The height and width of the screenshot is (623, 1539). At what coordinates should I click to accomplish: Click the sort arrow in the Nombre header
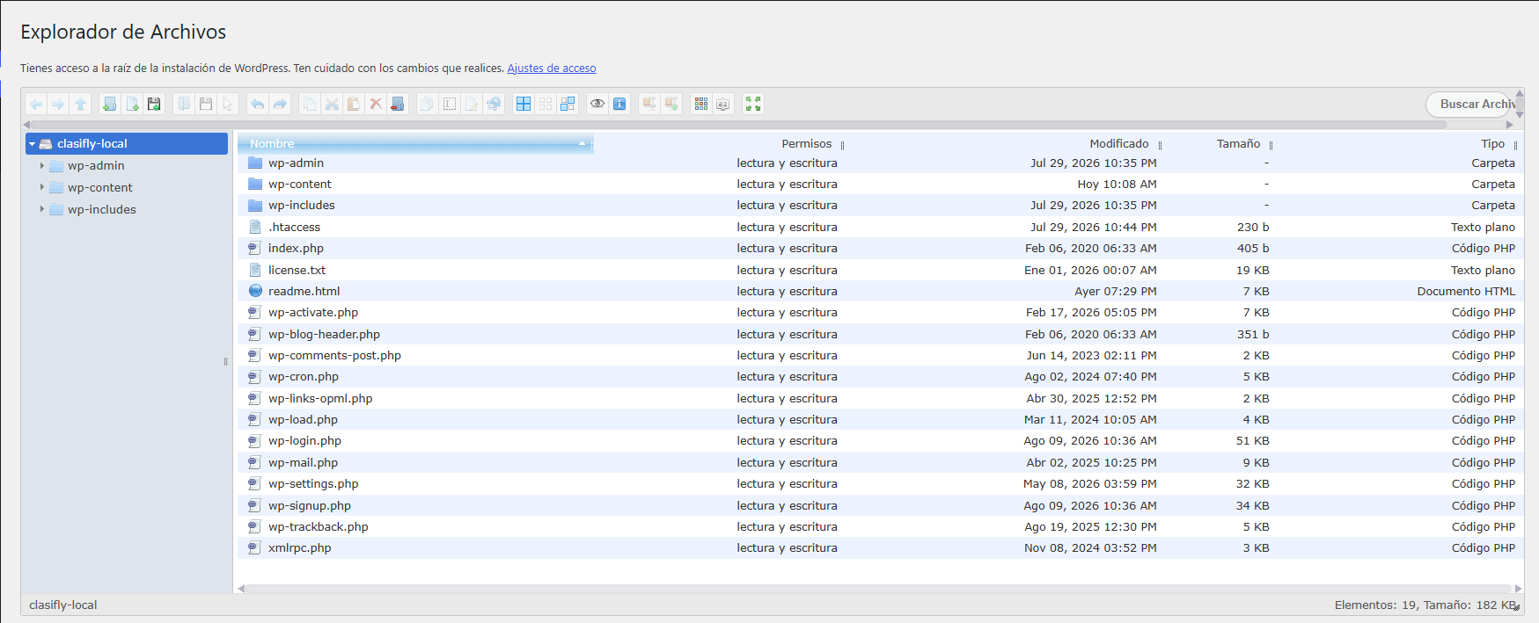click(x=582, y=143)
